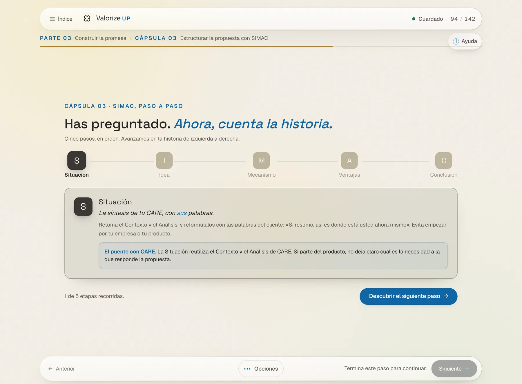Click 'Construir la promesa' breadcrumb text

pyautogui.click(x=101, y=38)
